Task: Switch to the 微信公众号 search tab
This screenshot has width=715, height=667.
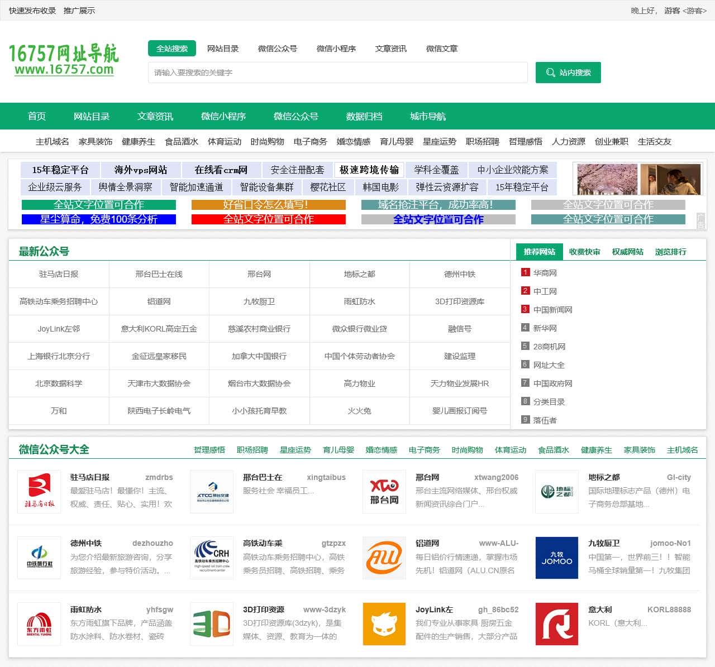Action: tap(278, 49)
